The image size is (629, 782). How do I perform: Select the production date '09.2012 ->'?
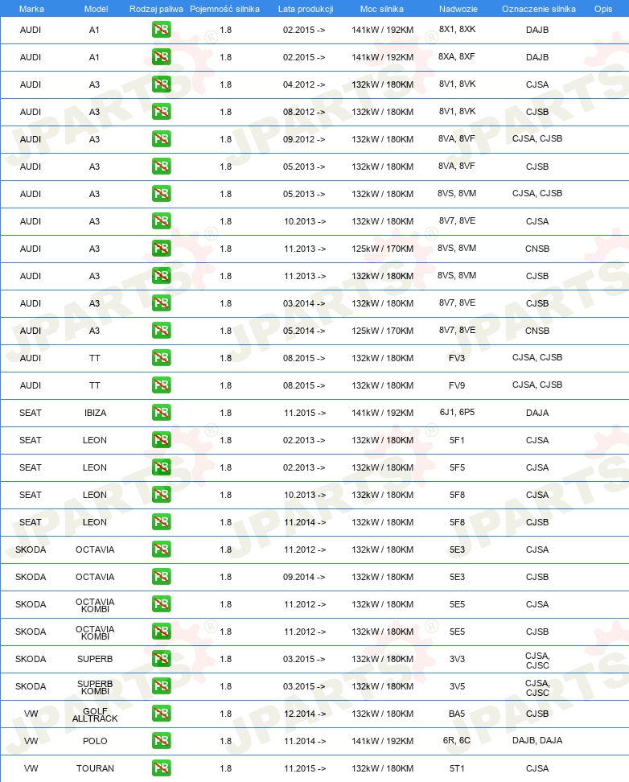[304, 140]
